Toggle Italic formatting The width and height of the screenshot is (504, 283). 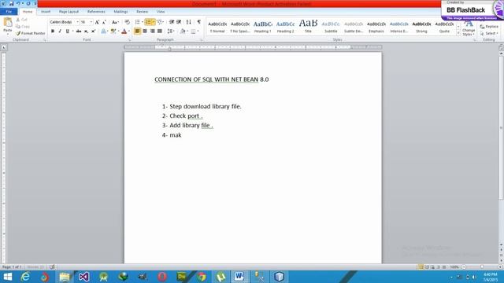click(60, 31)
